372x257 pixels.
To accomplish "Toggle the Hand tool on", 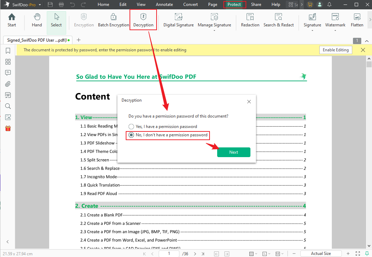I will 36,20.
